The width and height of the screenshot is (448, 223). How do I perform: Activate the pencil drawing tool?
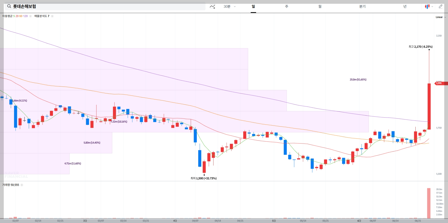point(440,6)
